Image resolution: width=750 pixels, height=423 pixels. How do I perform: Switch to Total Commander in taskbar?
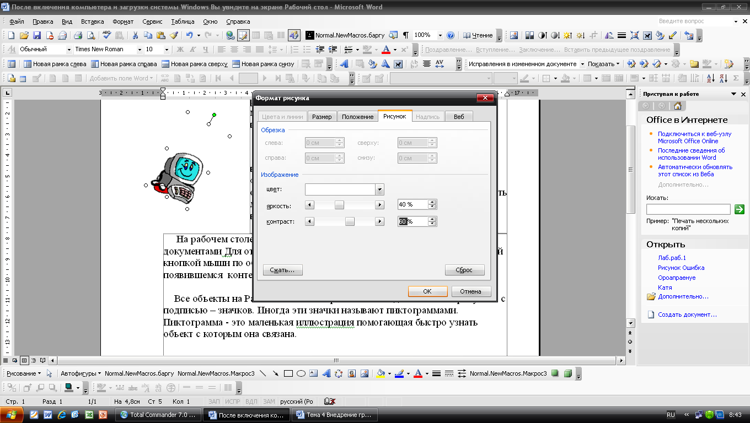coord(159,415)
